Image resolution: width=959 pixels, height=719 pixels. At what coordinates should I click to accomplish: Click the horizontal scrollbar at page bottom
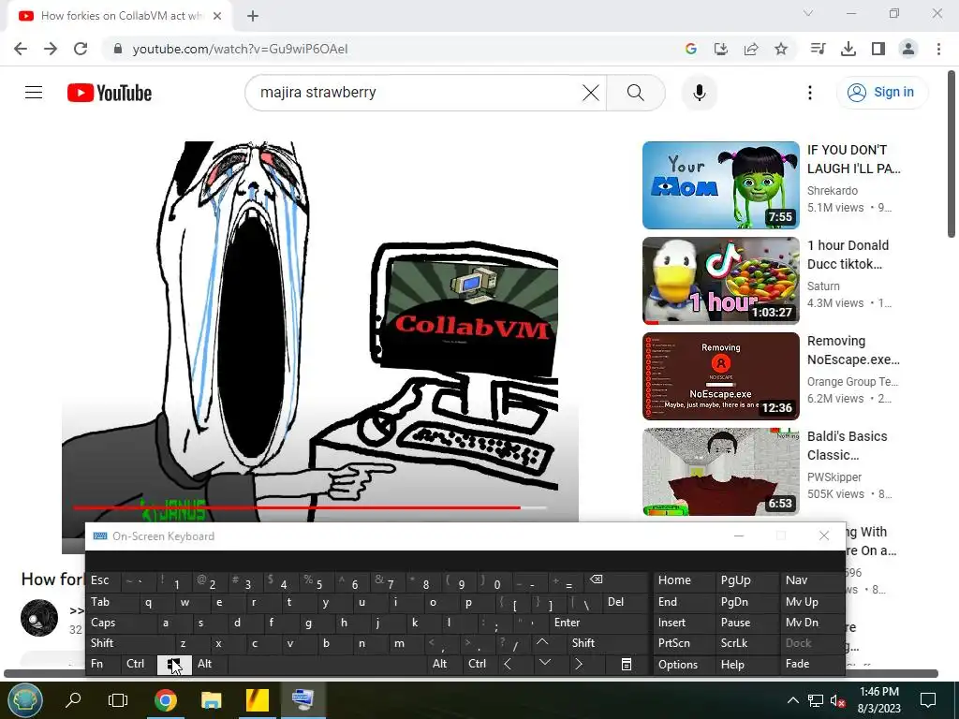(471, 674)
